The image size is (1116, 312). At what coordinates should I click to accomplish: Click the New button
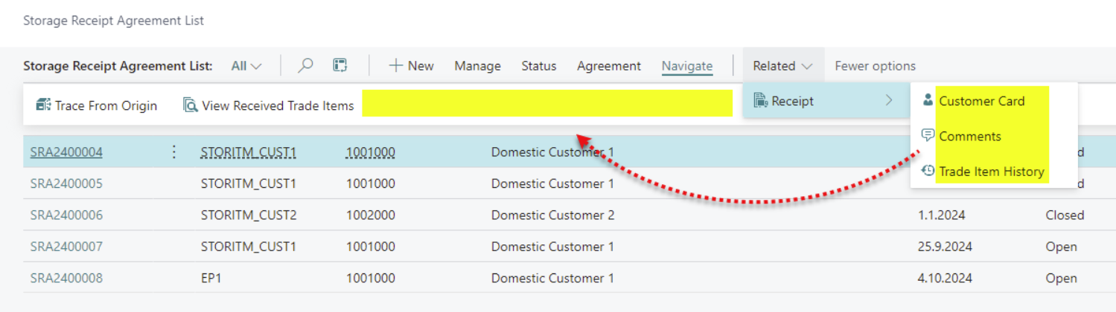(x=411, y=65)
